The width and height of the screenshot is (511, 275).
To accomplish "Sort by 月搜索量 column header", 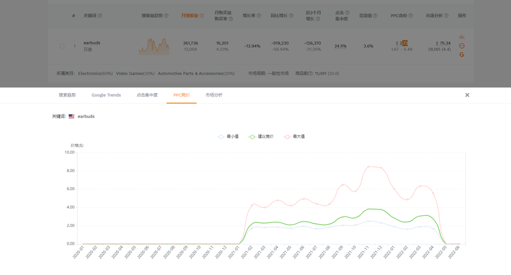I will coord(190,16).
